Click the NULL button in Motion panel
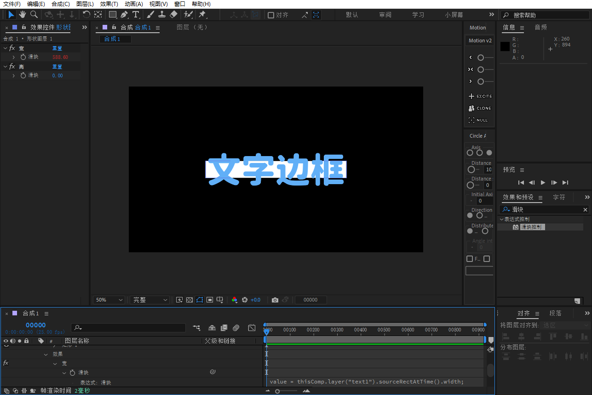 point(478,120)
